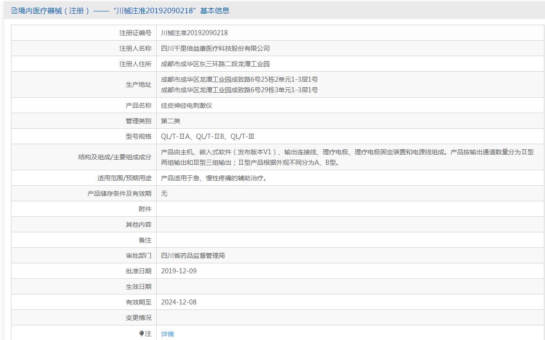Screen dimensions: 545x340
Task: Click the 备注 label
Action: coord(145,241)
